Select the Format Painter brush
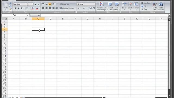 [10, 9]
